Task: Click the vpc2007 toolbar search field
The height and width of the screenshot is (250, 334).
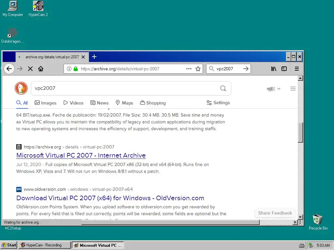Action: [x=228, y=69]
